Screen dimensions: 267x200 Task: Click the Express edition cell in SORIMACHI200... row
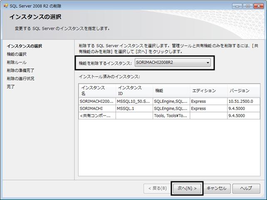209,101
